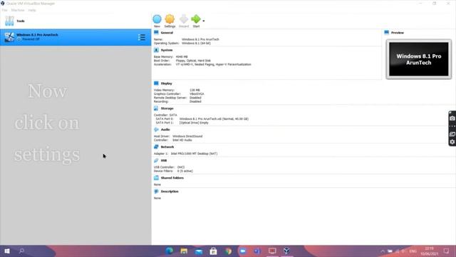Open the Tools entry in the left pane
The image size is (456, 257).
click(x=76, y=21)
